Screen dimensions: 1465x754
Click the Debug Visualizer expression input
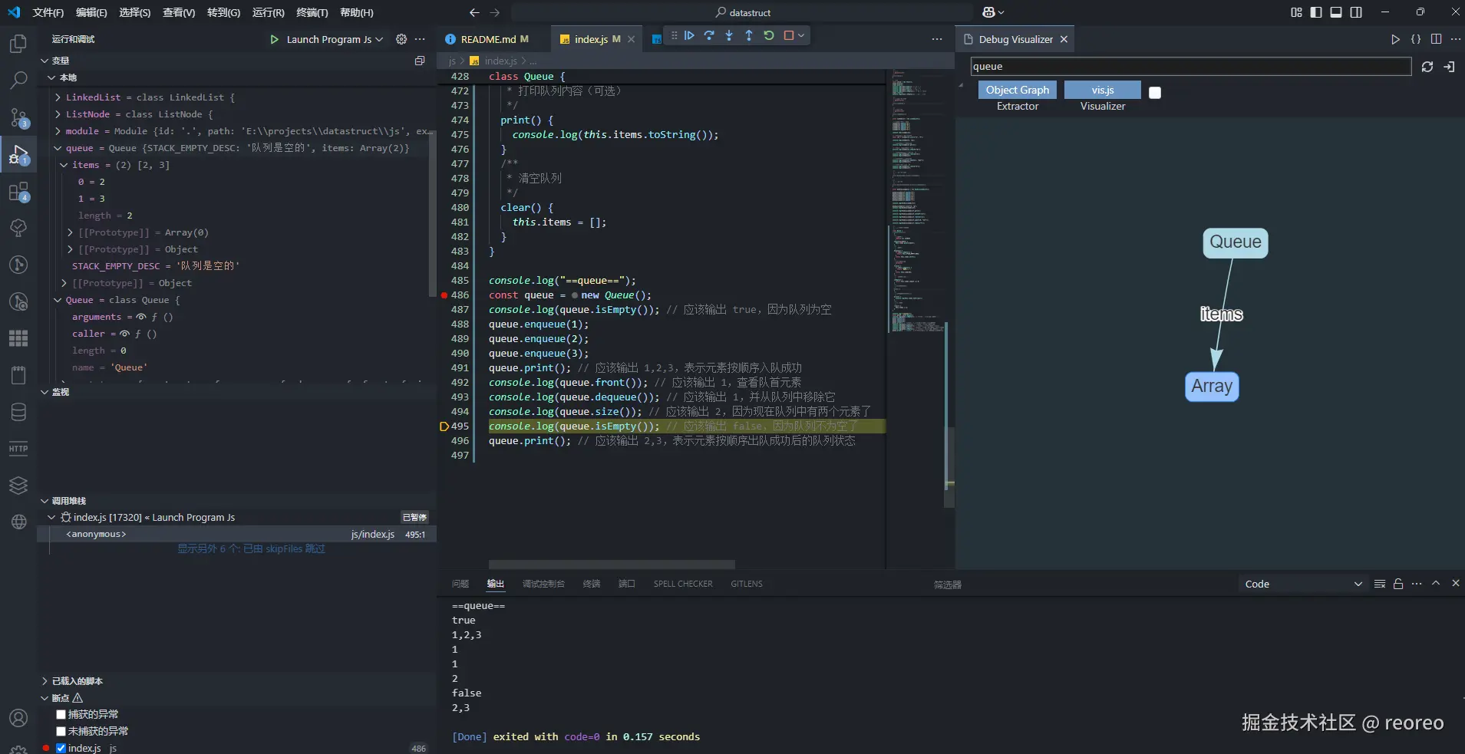point(1189,67)
